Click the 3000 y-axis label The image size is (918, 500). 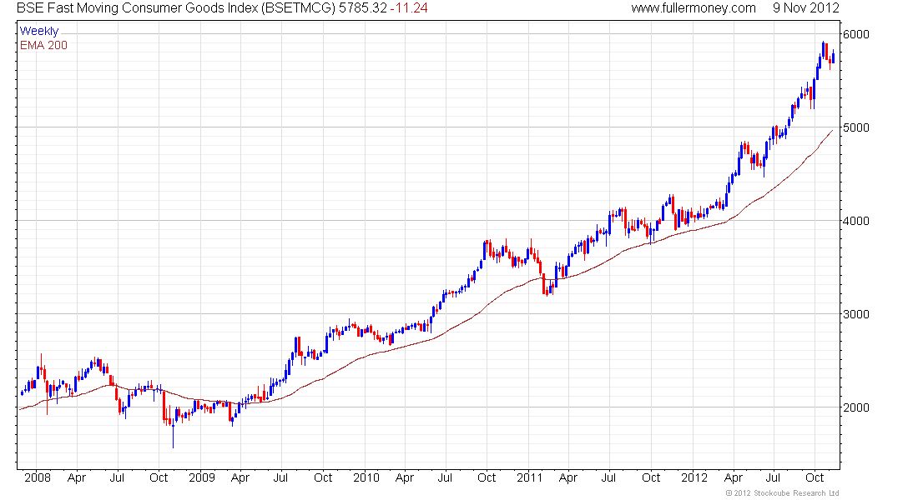click(856, 314)
